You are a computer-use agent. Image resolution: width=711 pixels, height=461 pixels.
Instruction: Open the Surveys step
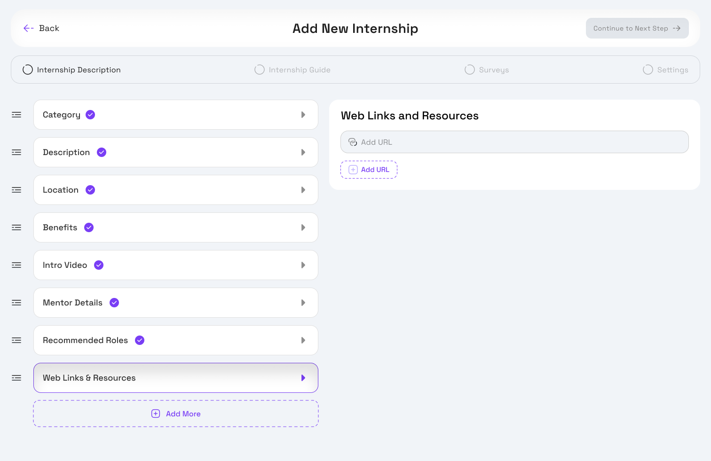point(487,70)
